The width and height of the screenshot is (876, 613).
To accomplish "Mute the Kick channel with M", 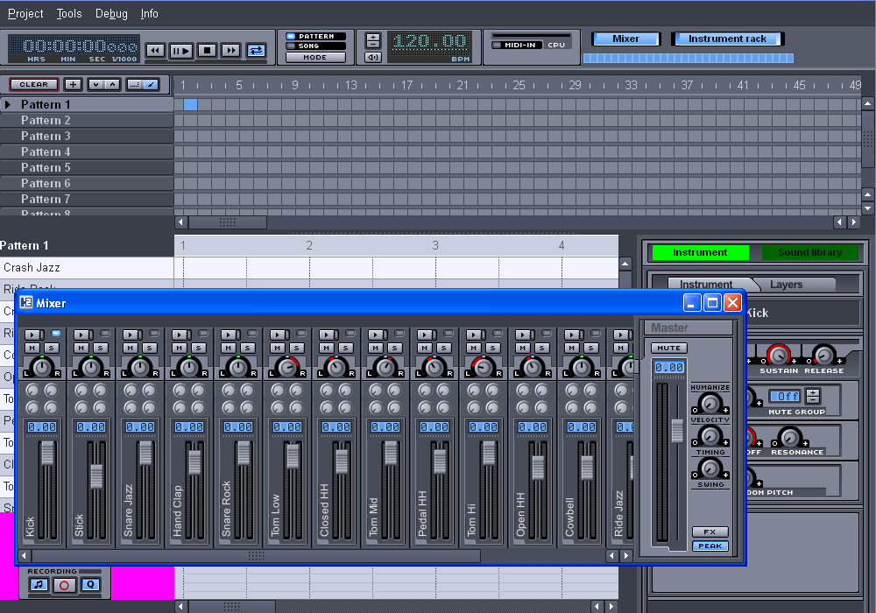I will [x=32, y=349].
